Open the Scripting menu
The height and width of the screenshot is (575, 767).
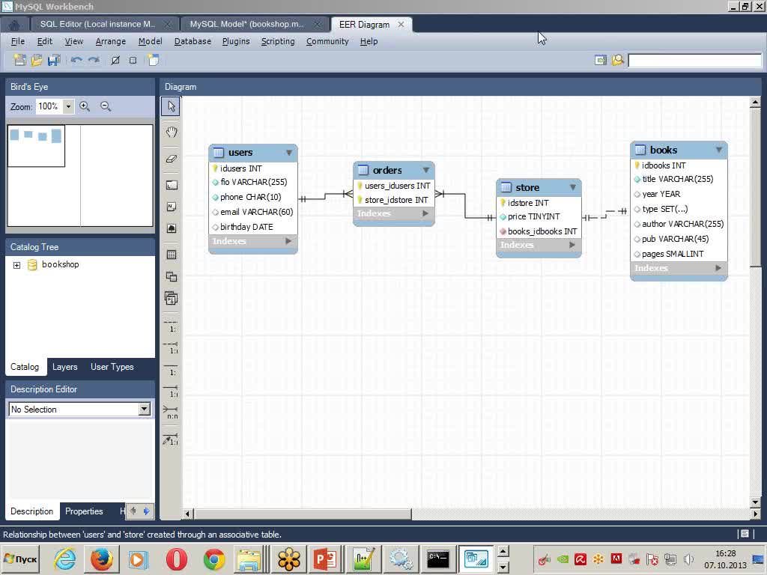278,42
